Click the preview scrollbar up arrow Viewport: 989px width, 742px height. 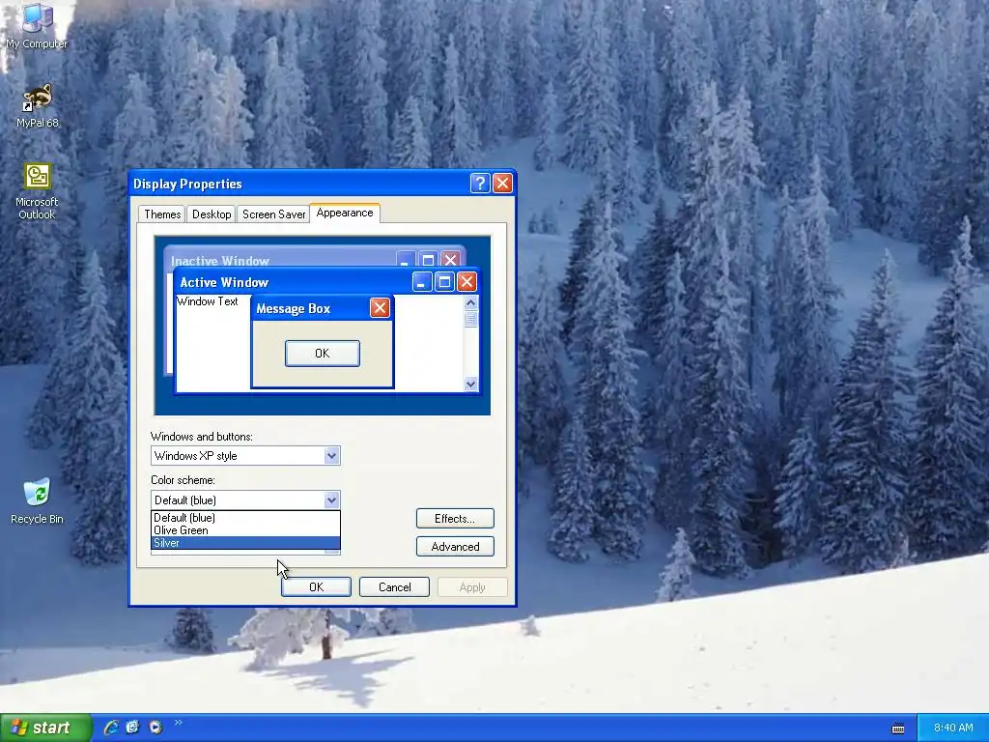tap(470, 302)
